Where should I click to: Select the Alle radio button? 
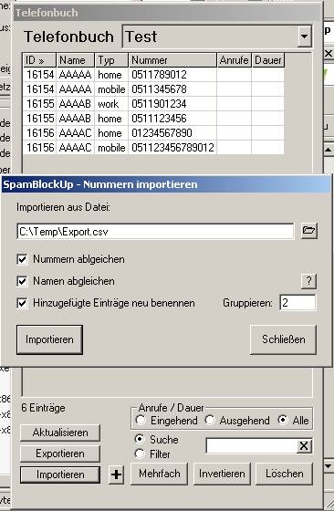tap(283, 420)
